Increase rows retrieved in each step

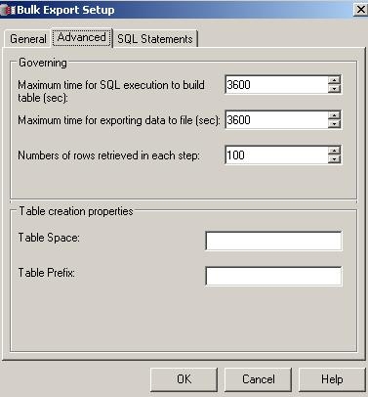pos(334,151)
